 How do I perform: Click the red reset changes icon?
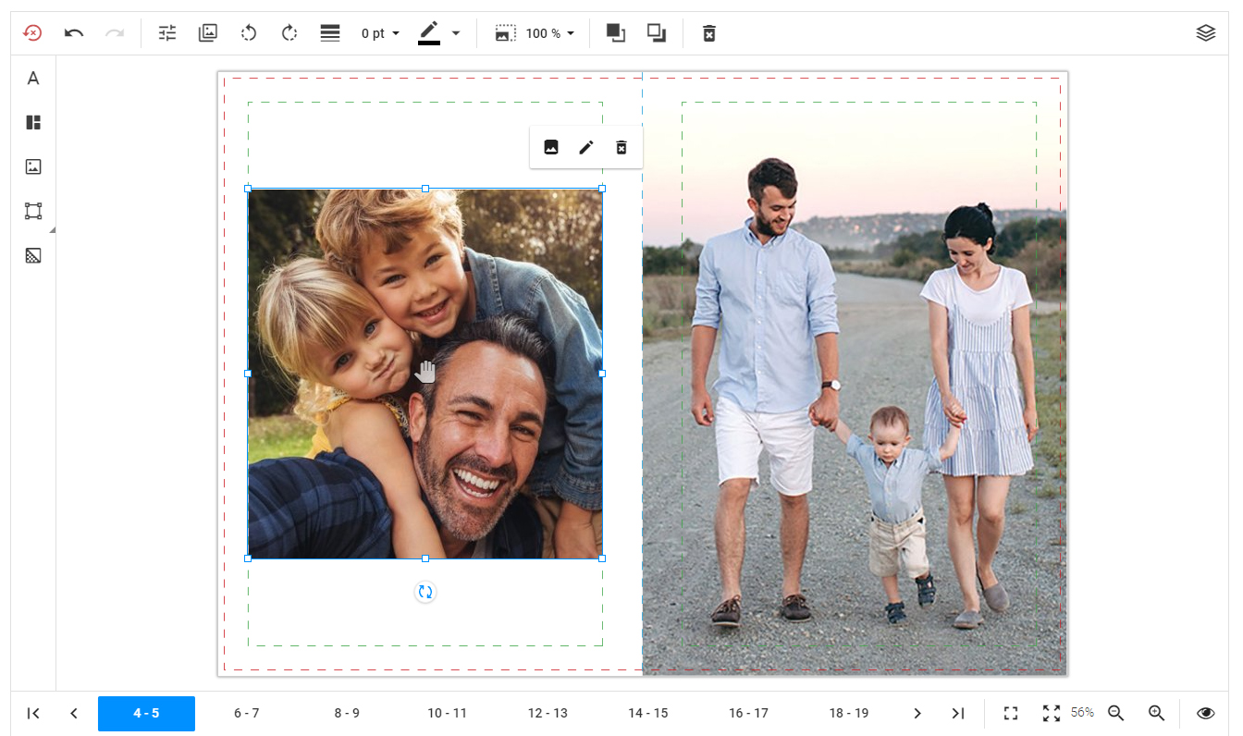pyautogui.click(x=32, y=33)
